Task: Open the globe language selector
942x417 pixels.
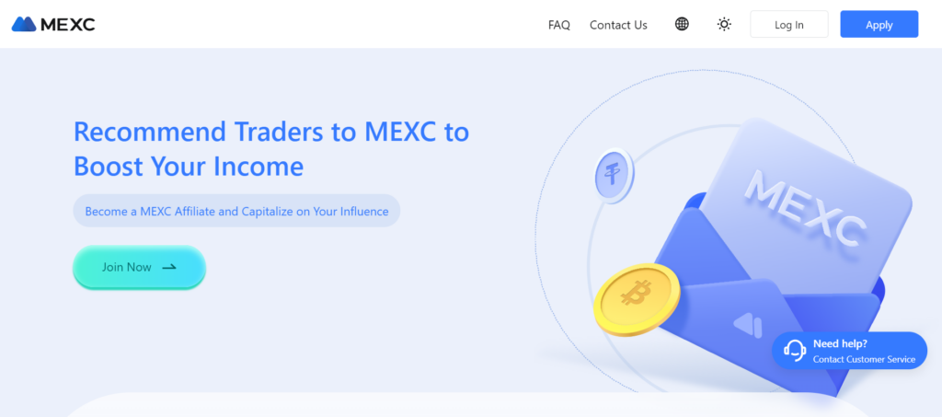Action: [682, 24]
